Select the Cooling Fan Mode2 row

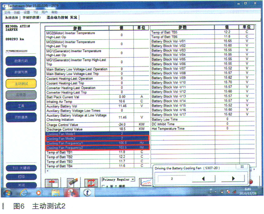point(97,139)
